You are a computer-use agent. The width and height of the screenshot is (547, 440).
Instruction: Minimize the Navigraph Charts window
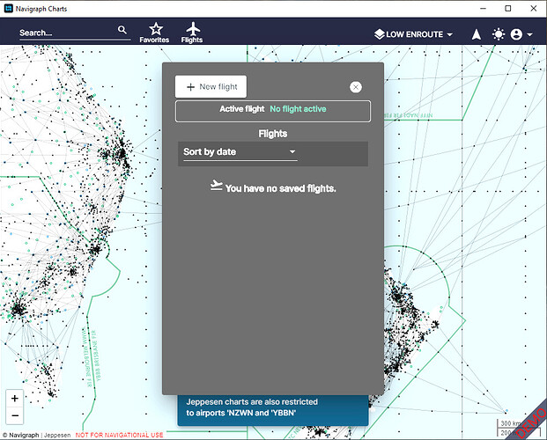484,9
